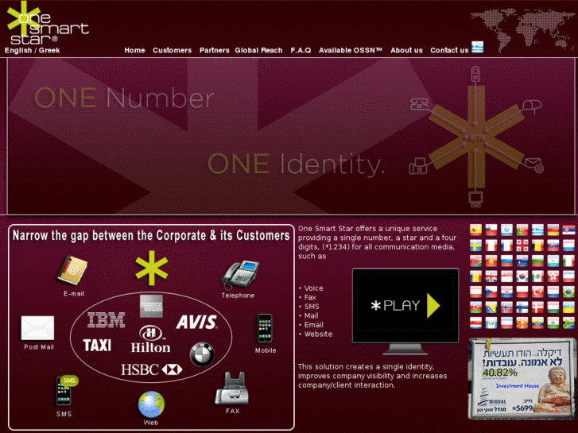Select the Belgium flag

537,245
